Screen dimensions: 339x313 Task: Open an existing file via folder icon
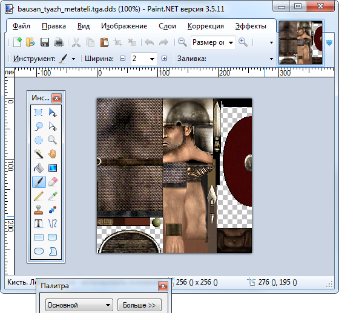pos(31,42)
